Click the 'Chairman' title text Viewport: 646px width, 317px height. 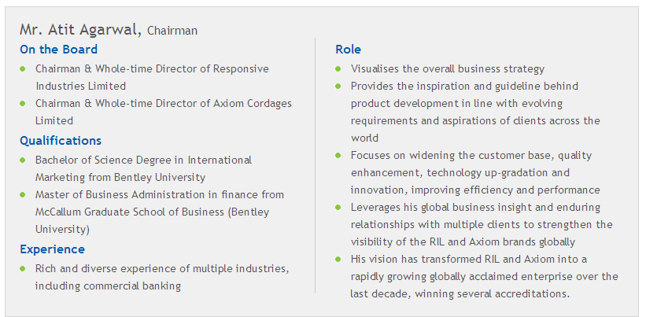(x=172, y=31)
